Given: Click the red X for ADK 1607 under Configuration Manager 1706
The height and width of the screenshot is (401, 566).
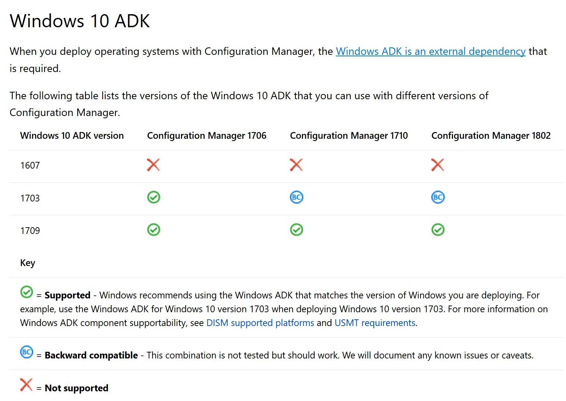Looking at the screenshot, I should [153, 165].
